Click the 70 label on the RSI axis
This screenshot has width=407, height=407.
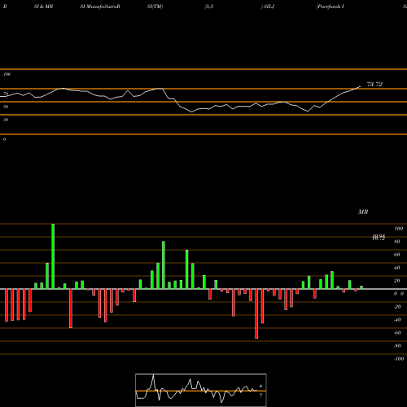[6, 94]
